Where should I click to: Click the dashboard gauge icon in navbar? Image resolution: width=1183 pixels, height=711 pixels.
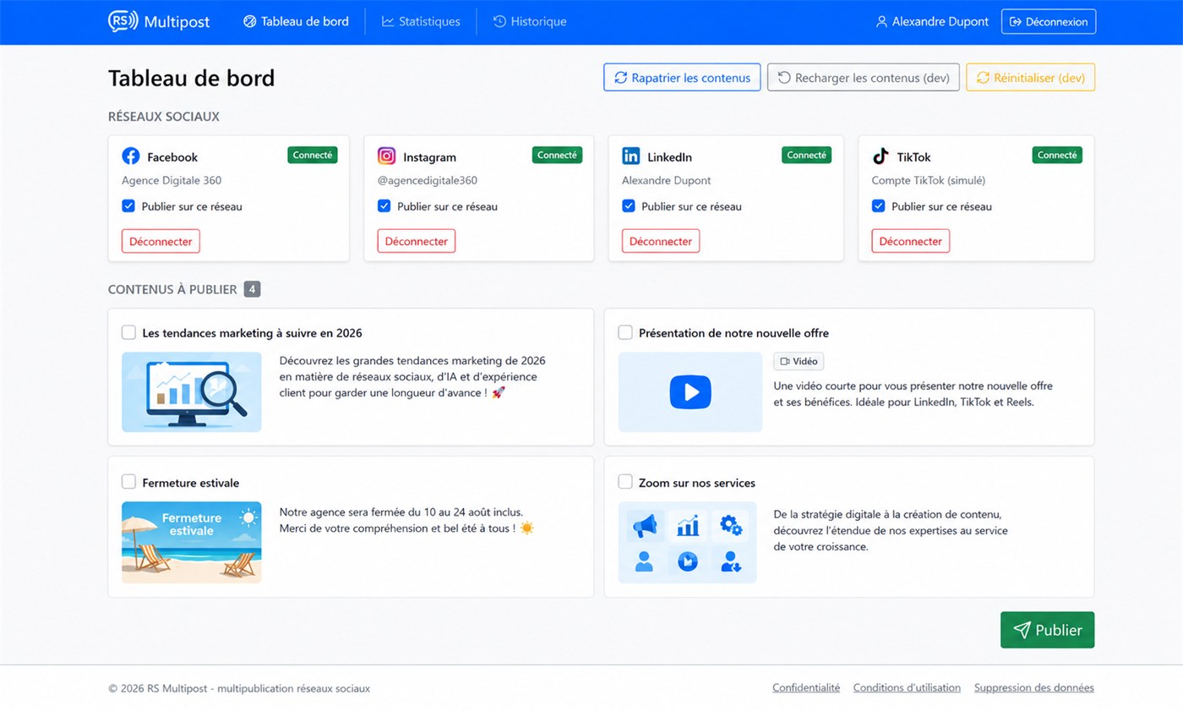249,22
